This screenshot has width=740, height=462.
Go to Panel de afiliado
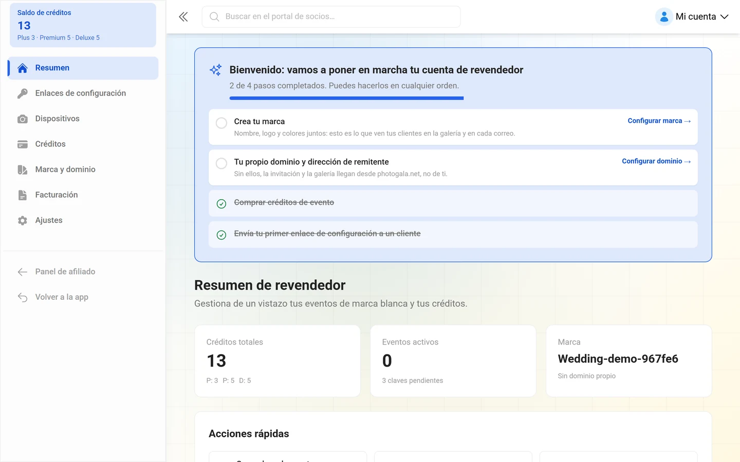(83, 272)
